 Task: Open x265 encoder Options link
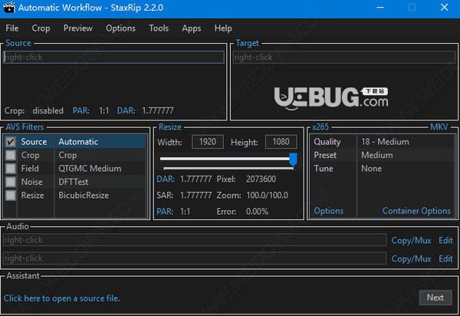pyautogui.click(x=329, y=211)
